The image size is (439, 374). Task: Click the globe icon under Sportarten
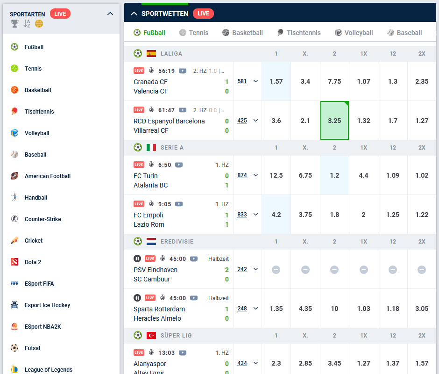click(x=39, y=24)
